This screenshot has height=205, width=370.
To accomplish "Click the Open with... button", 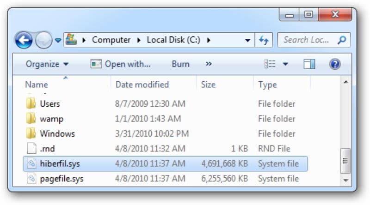I will (x=121, y=64).
